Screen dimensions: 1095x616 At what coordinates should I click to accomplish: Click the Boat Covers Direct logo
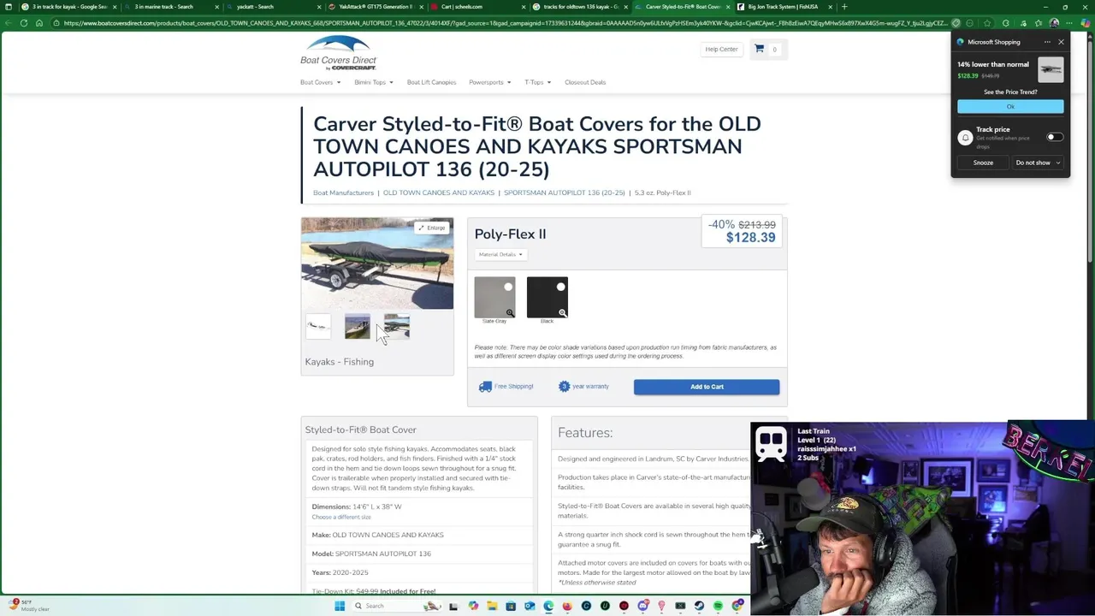coord(338,53)
